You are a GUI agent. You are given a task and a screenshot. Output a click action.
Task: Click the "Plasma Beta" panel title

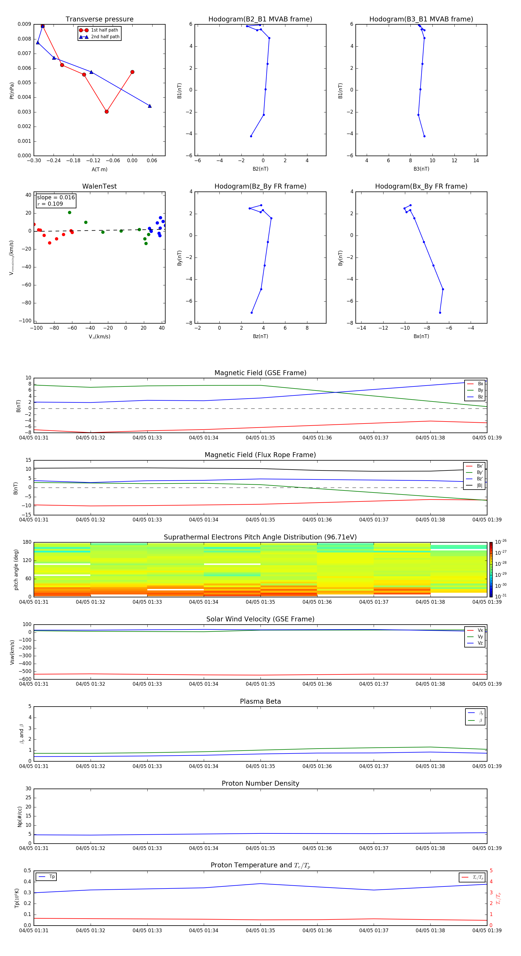pos(260,701)
